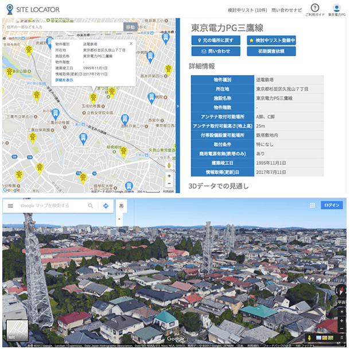Click the address search input field

(x=65, y=27)
